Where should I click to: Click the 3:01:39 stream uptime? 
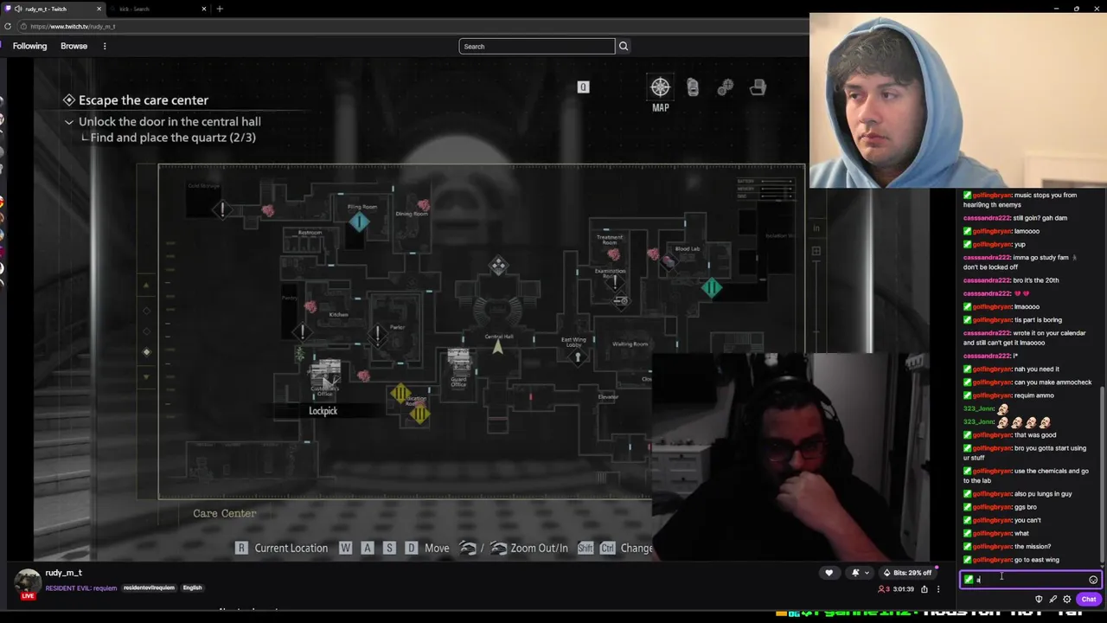point(903,589)
